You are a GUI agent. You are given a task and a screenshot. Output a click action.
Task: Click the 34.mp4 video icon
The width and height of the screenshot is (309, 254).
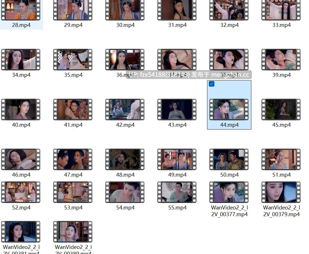[x=21, y=60]
